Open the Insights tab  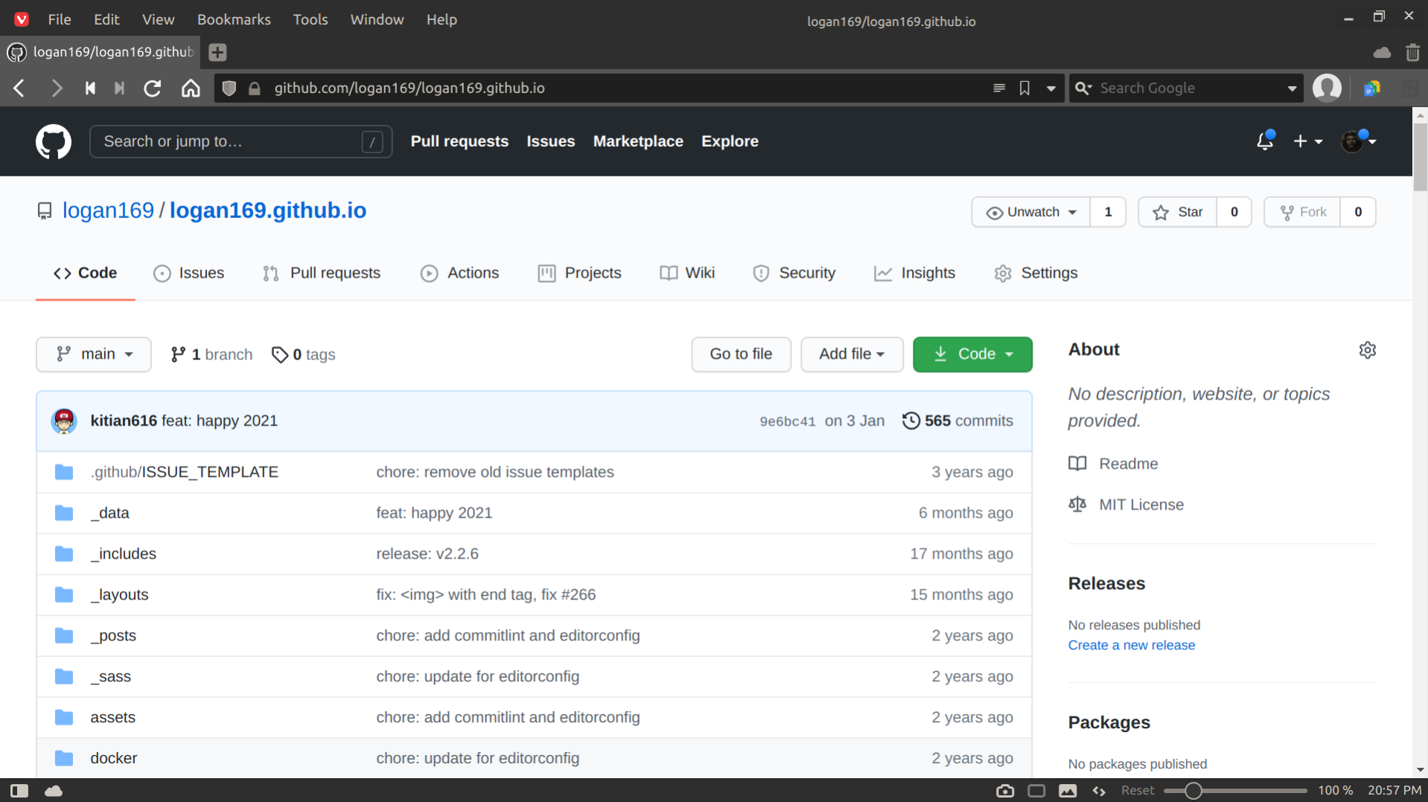(914, 273)
